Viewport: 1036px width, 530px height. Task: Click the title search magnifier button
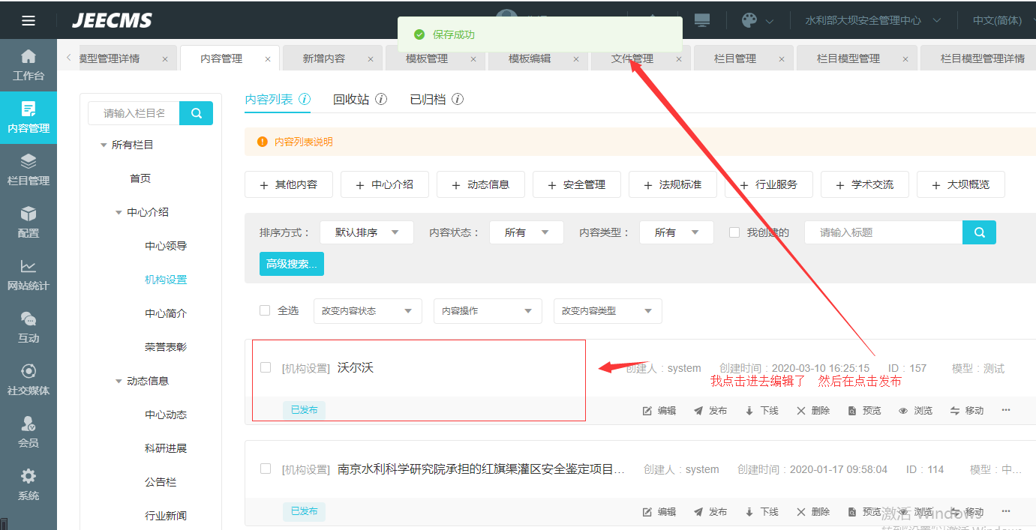(x=979, y=232)
